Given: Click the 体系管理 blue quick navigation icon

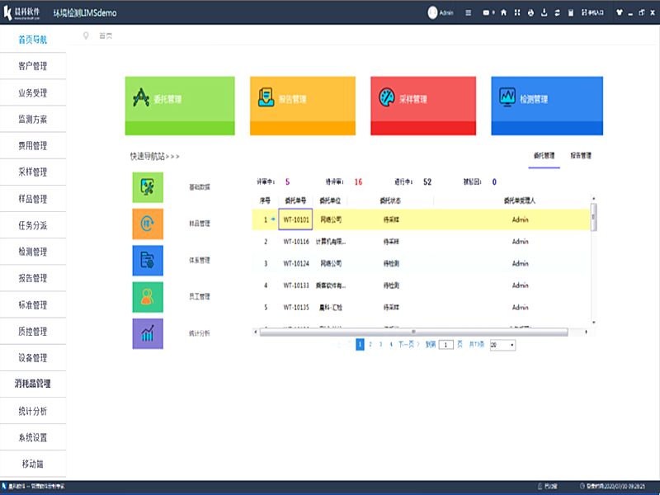Looking at the screenshot, I should [x=148, y=260].
